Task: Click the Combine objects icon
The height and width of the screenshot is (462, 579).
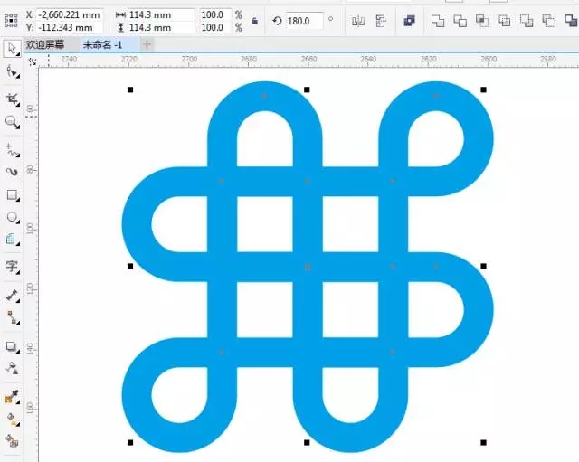Action: click(x=409, y=21)
